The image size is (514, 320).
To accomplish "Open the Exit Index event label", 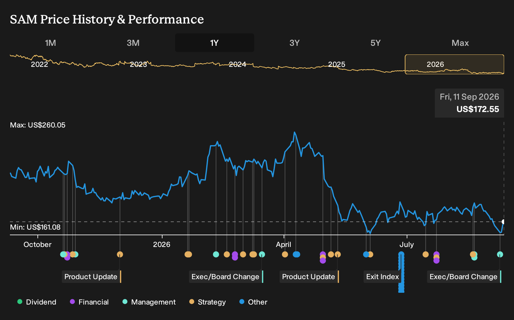I will [x=383, y=277].
